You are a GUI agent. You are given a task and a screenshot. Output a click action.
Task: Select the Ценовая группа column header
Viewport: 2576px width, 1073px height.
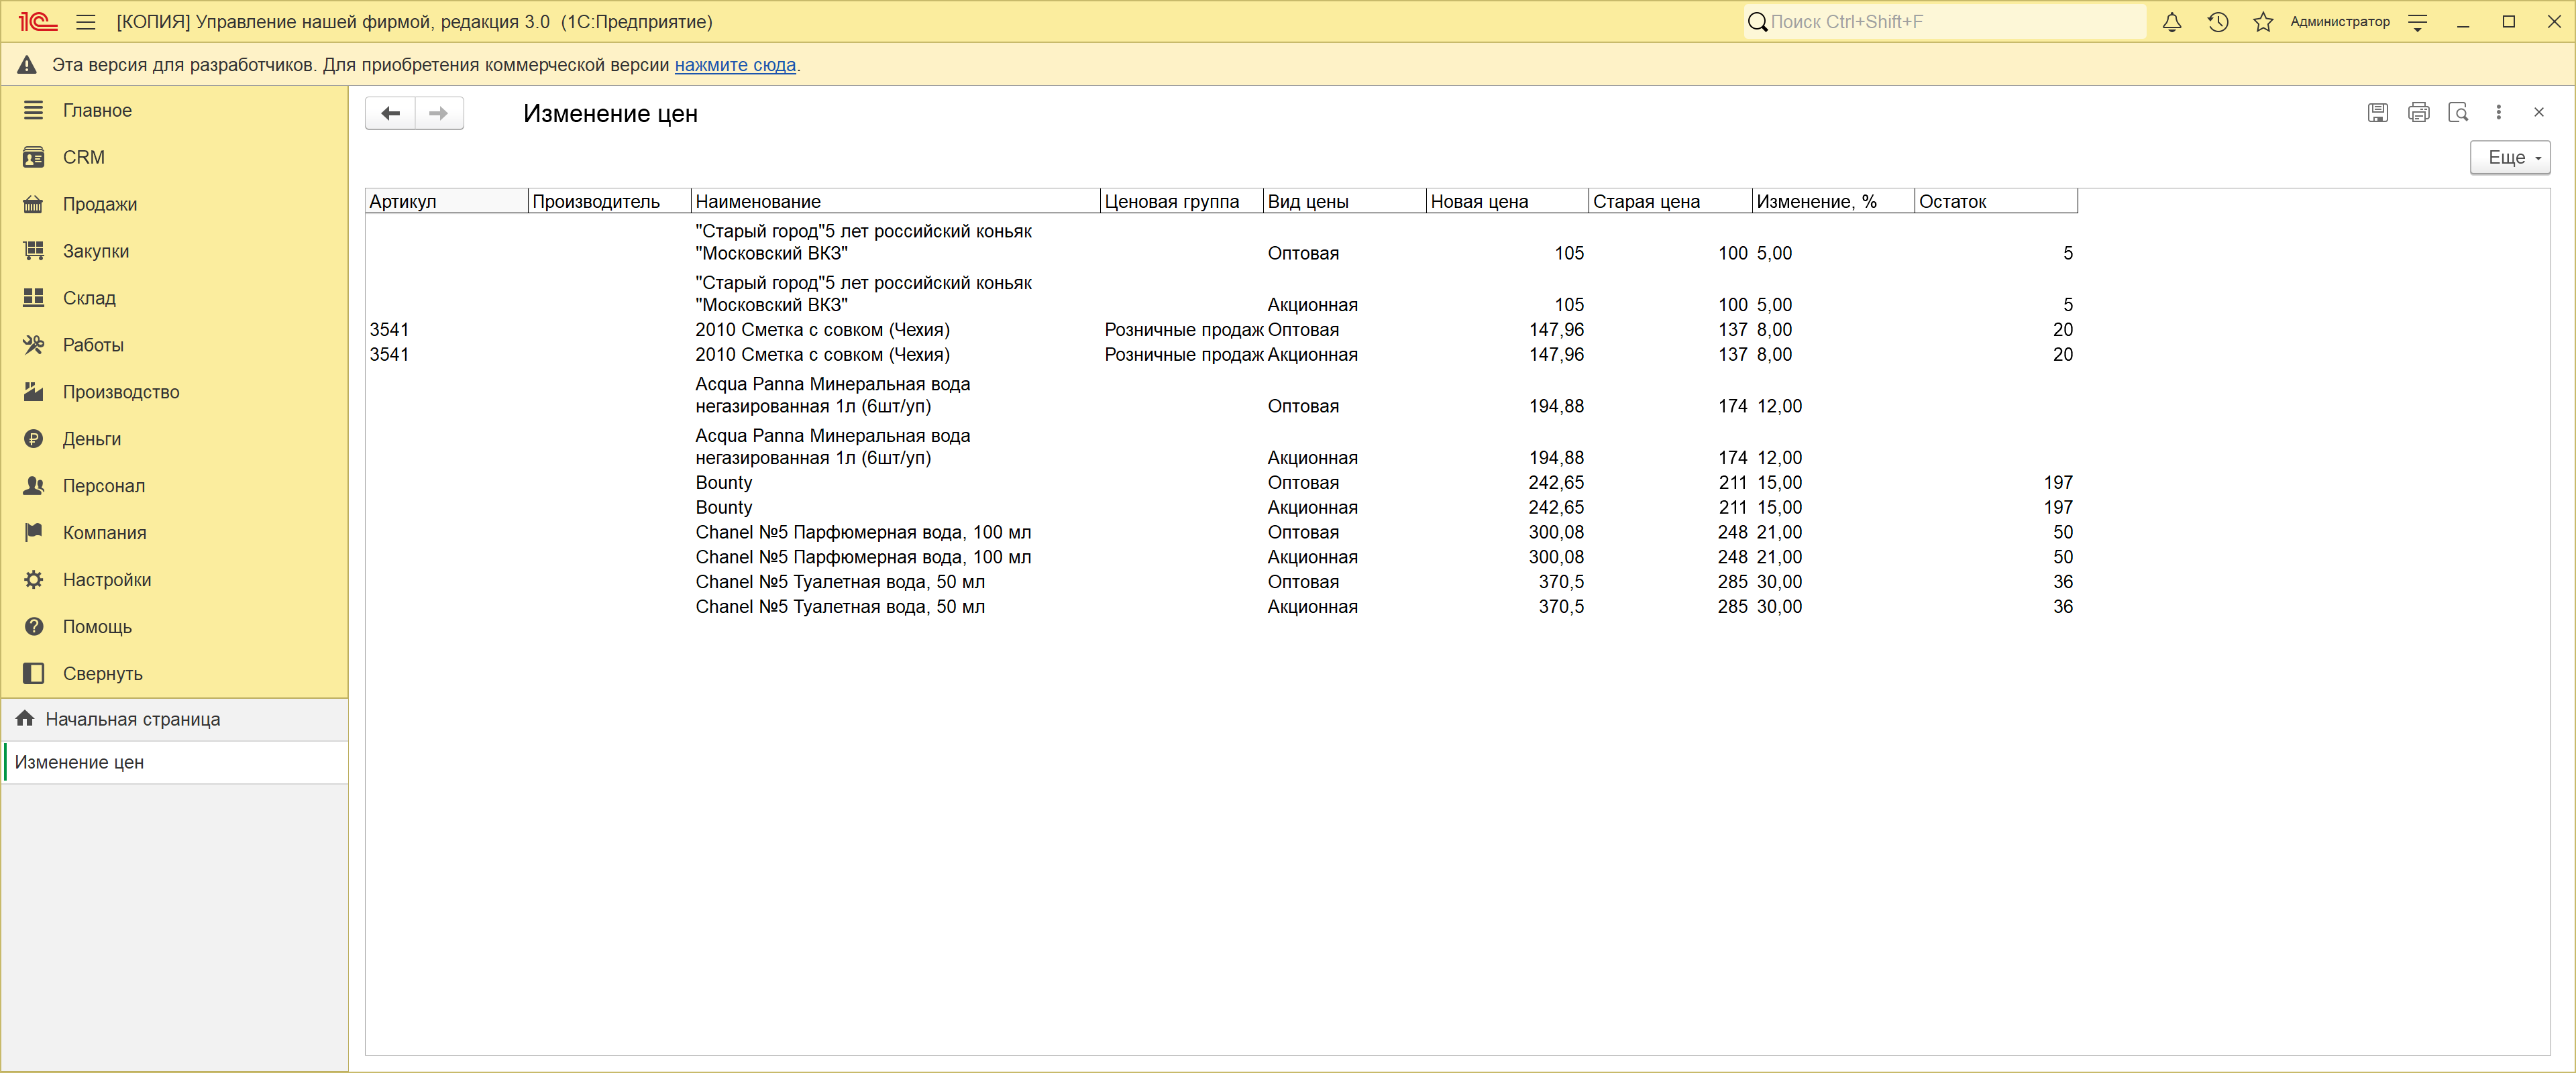(1182, 201)
